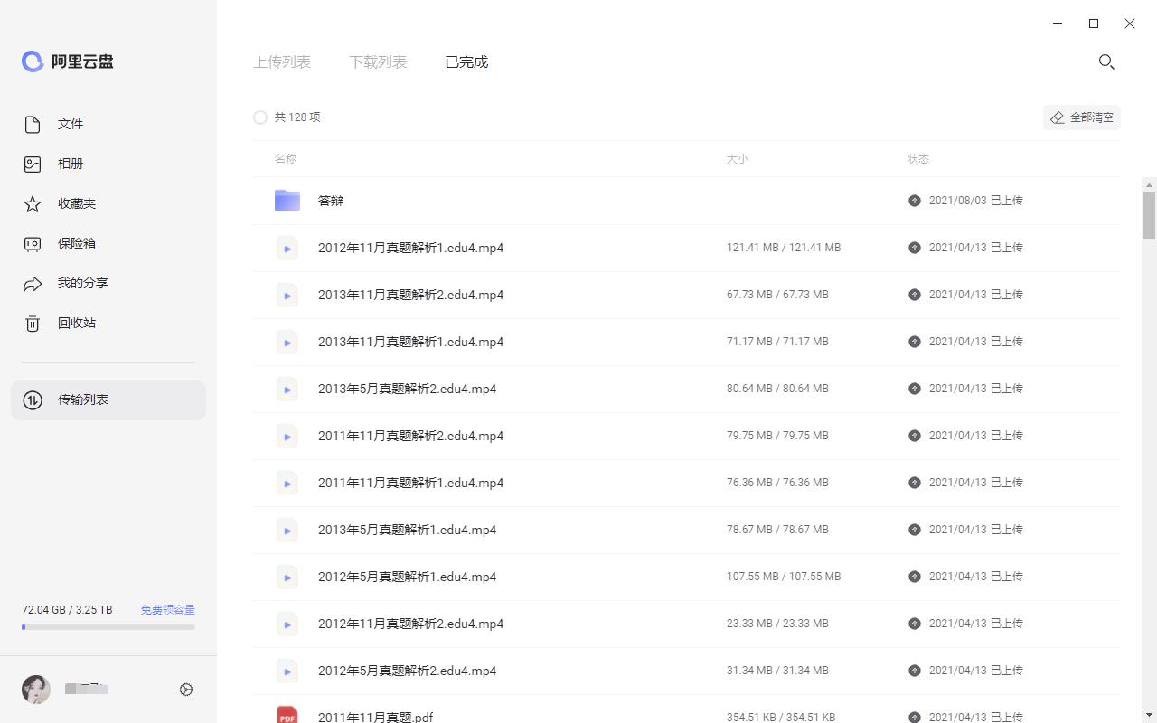Open the 保险箱 safe icon
This screenshot has width=1157, height=723.
33,244
